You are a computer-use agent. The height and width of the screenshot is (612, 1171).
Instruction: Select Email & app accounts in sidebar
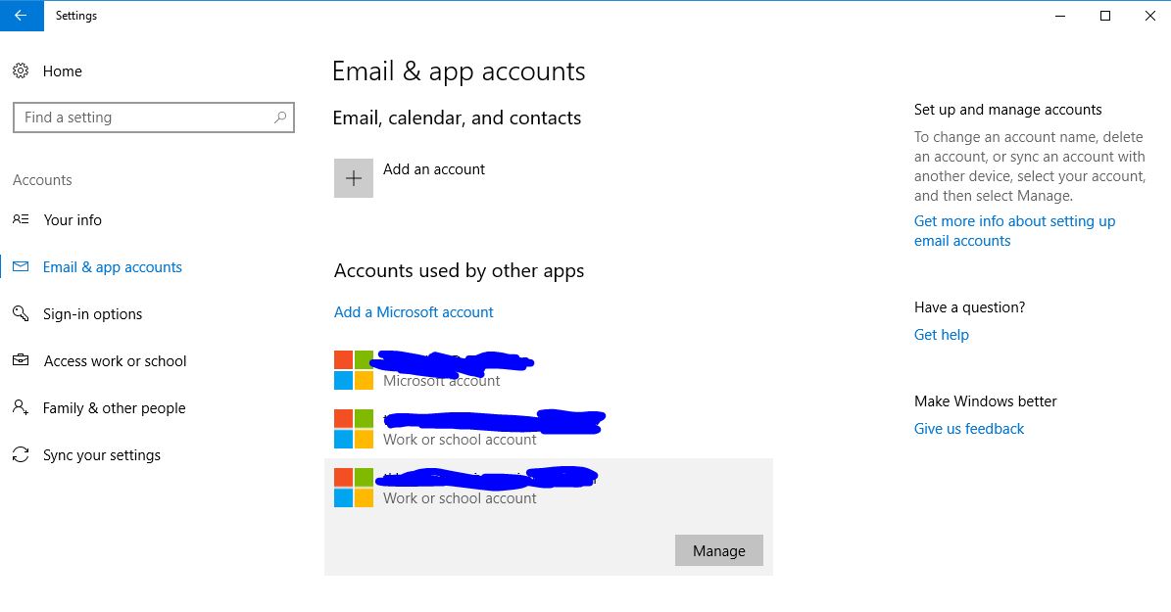(x=112, y=267)
